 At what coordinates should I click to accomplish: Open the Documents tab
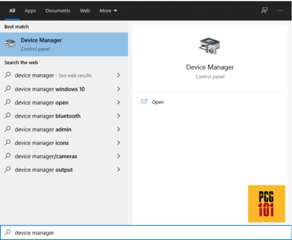pyautogui.click(x=58, y=10)
